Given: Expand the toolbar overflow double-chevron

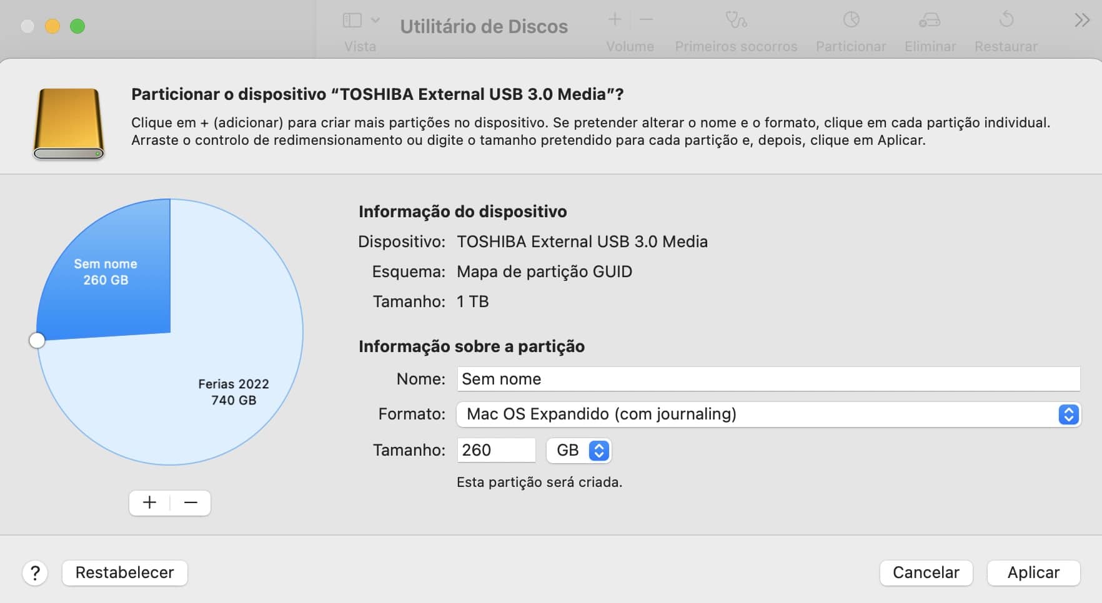Looking at the screenshot, I should pyautogui.click(x=1082, y=21).
